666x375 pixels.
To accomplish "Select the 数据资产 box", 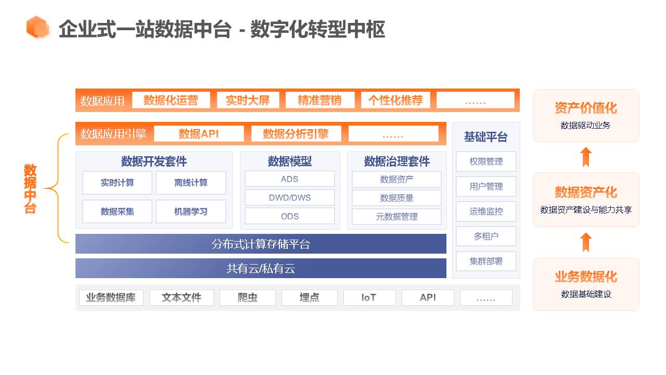I will pos(397,179).
